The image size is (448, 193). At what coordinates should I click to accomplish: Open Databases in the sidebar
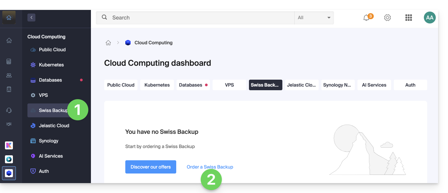pyautogui.click(x=50, y=80)
